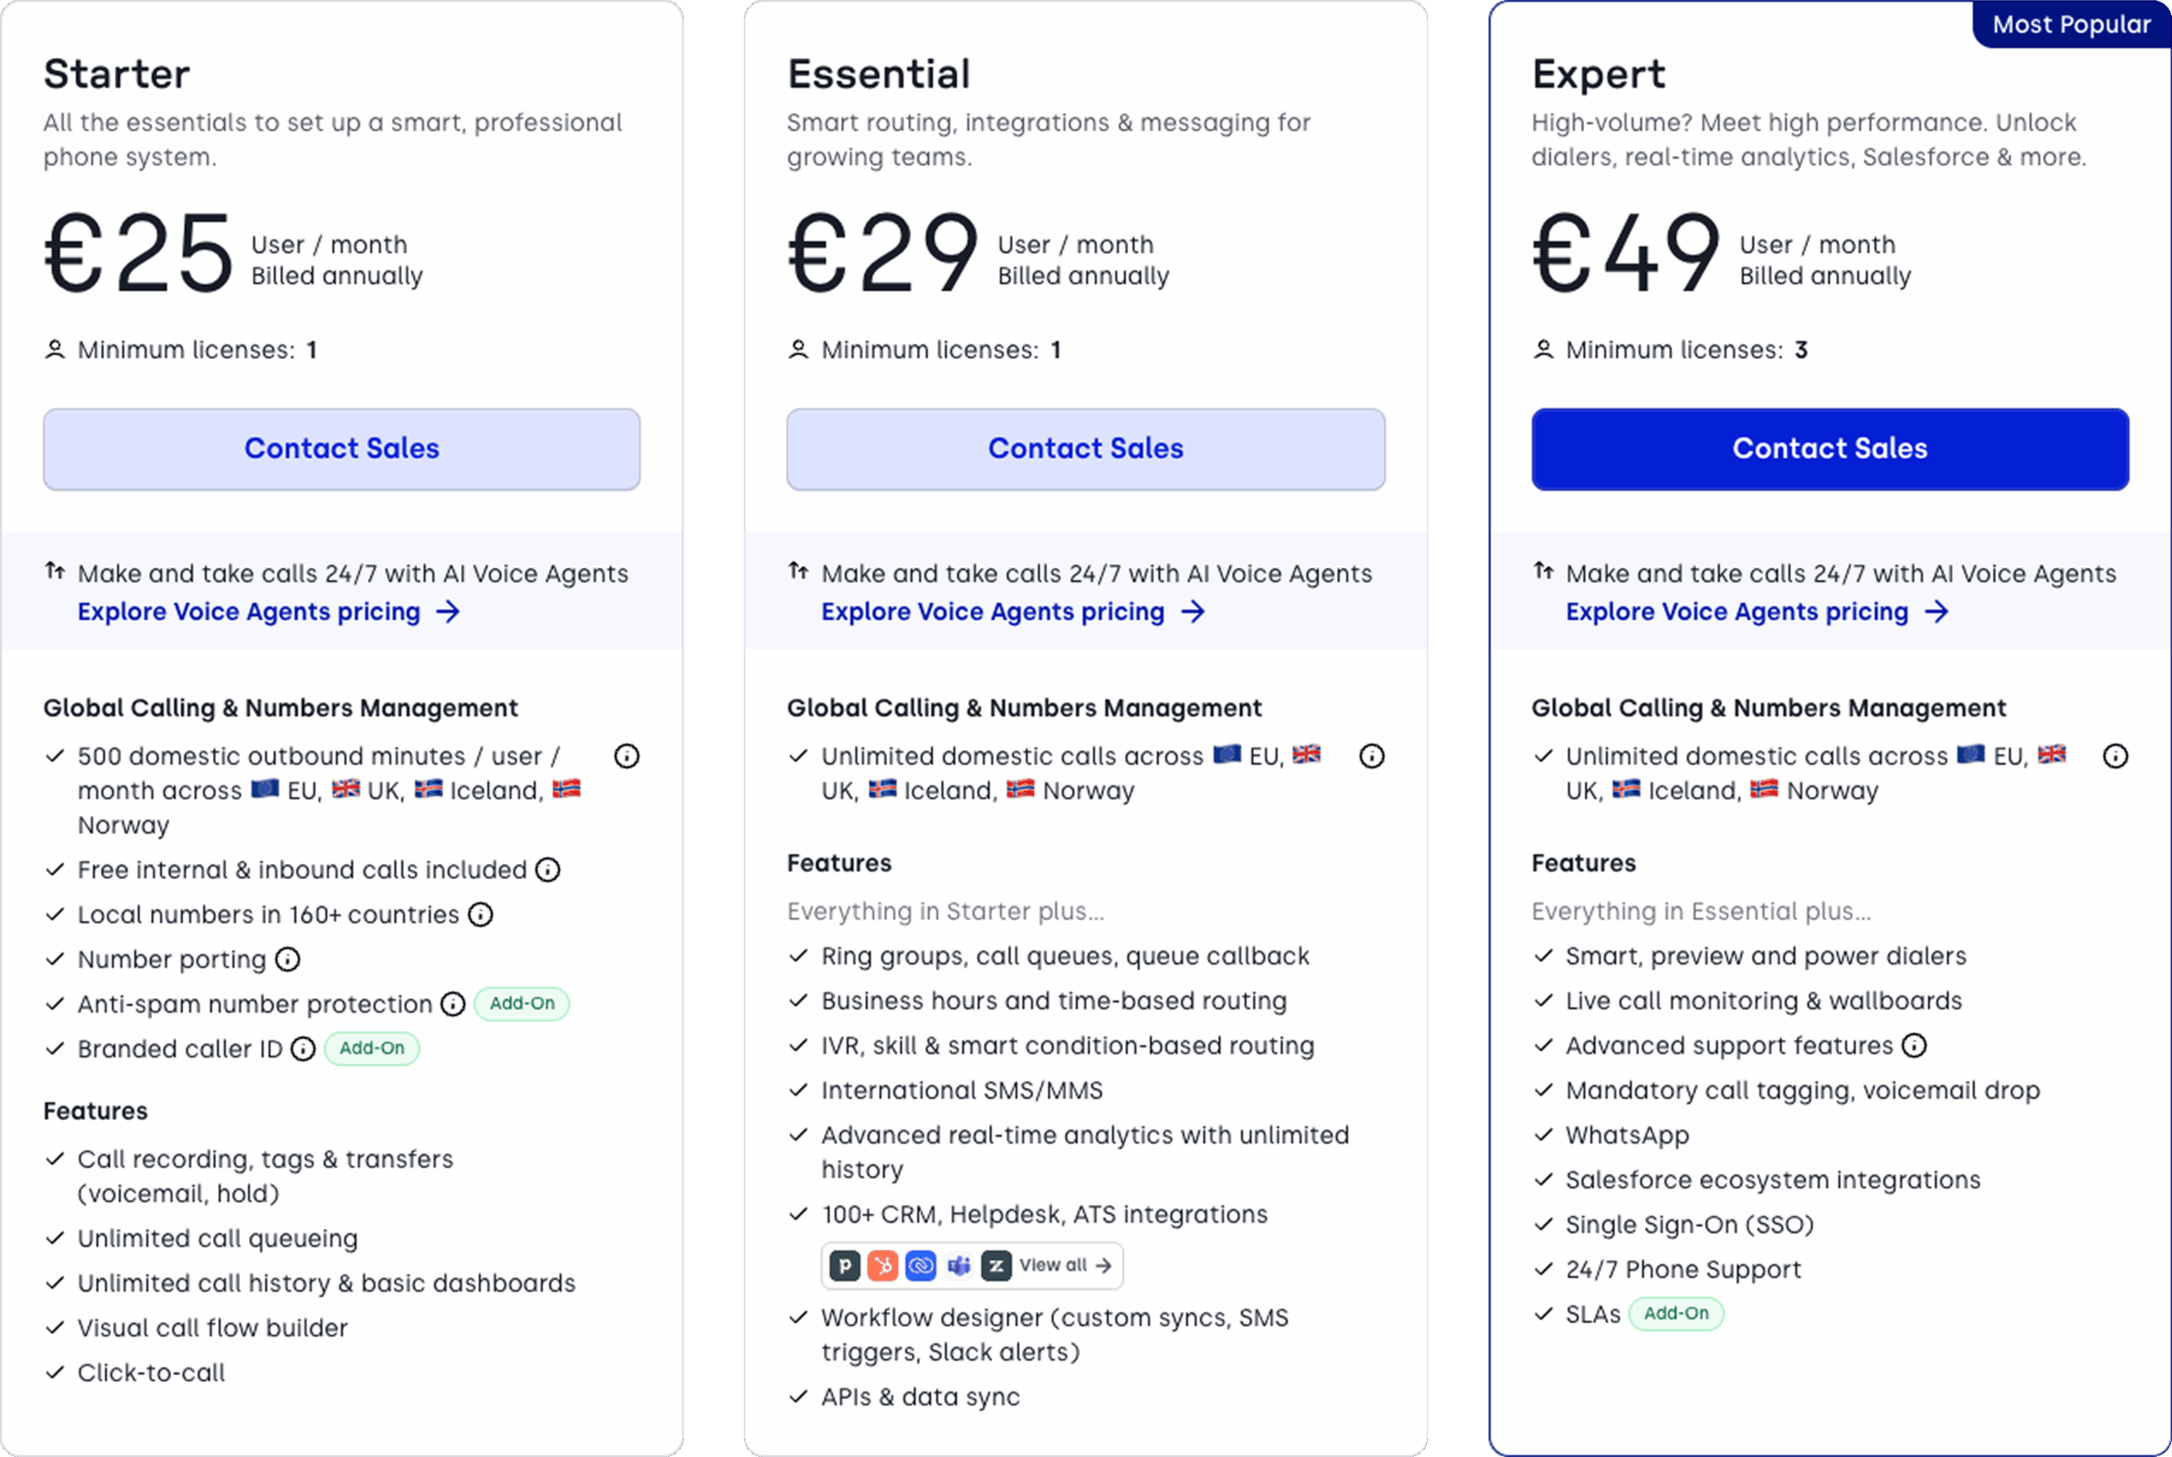Click info icon next to Anti-spam number protection

[x=452, y=1004]
